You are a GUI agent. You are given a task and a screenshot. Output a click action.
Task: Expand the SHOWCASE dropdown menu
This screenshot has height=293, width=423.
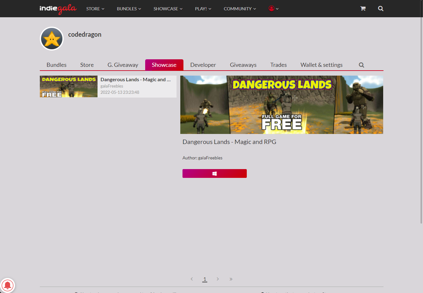pyautogui.click(x=168, y=9)
